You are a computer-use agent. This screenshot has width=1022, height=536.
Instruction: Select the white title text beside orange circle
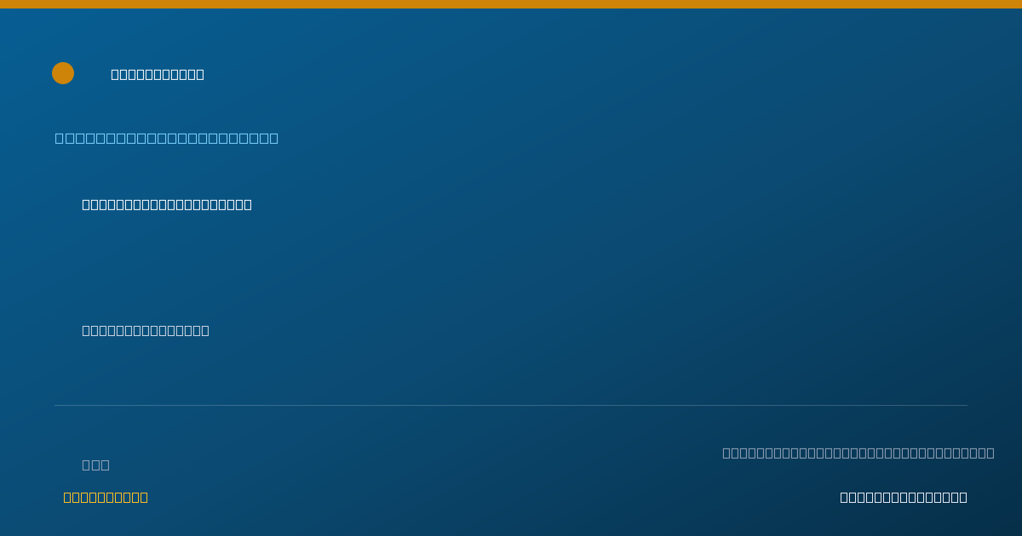158,74
